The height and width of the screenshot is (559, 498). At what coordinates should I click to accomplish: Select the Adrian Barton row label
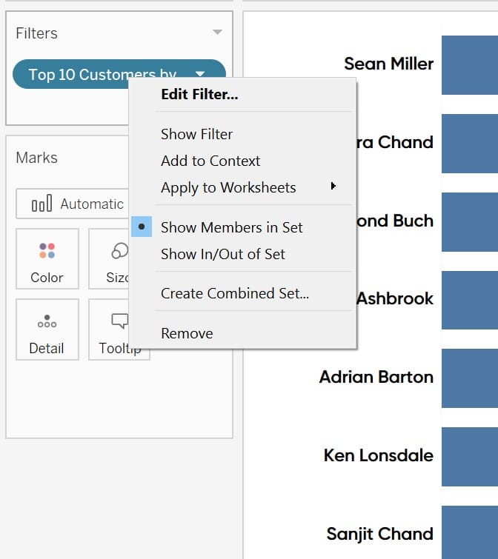[x=376, y=377]
